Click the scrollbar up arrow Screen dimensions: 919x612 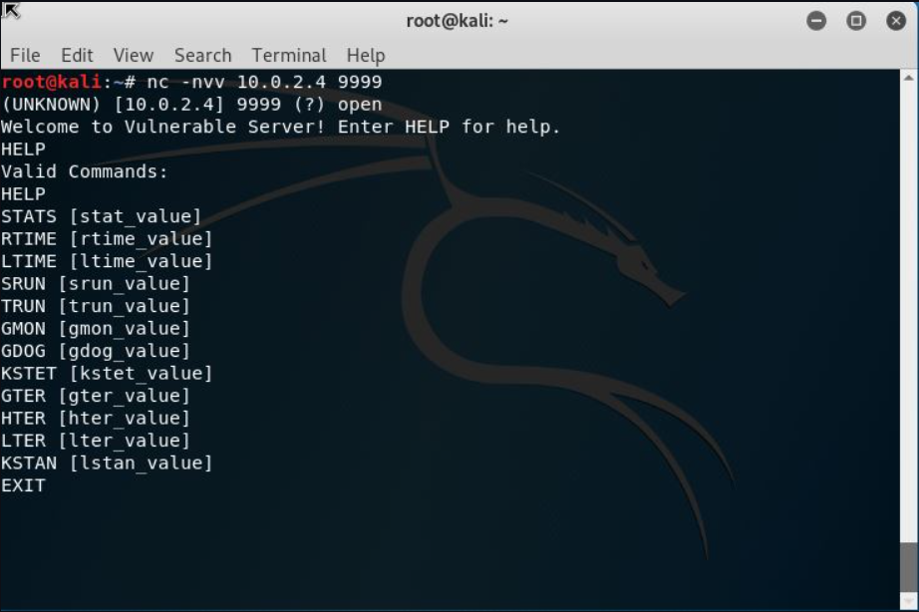909,77
